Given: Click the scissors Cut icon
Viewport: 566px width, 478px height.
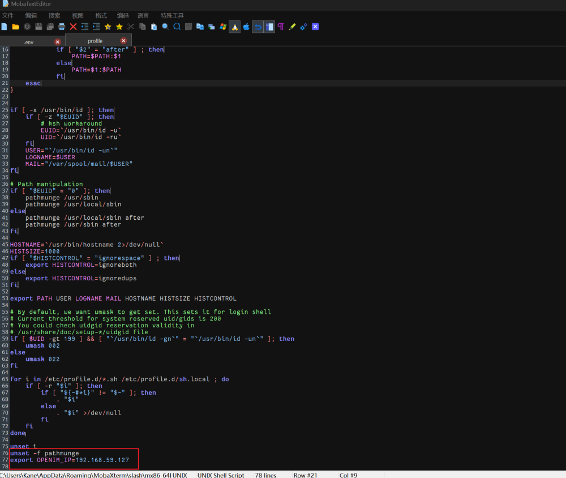Looking at the screenshot, I should point(131,27).
